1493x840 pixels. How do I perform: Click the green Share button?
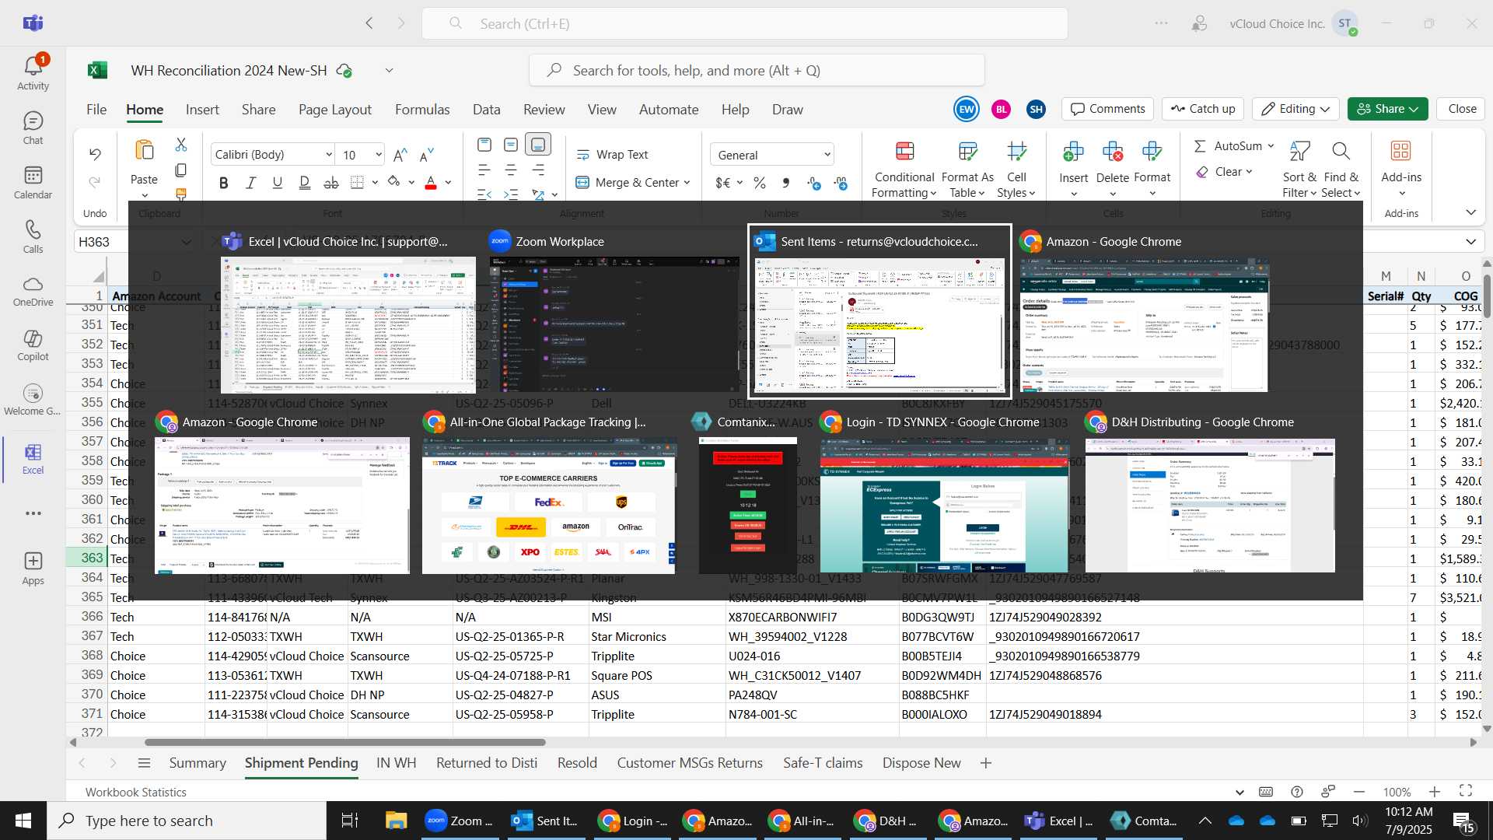coord(1388,109)
